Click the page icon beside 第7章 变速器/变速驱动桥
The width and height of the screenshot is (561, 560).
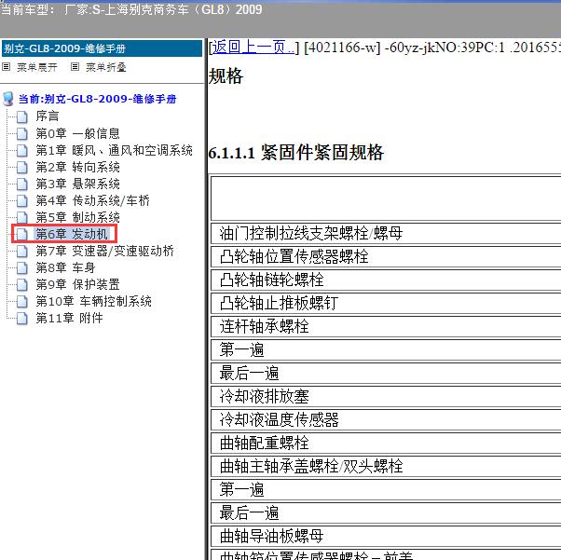pos(21,252)
